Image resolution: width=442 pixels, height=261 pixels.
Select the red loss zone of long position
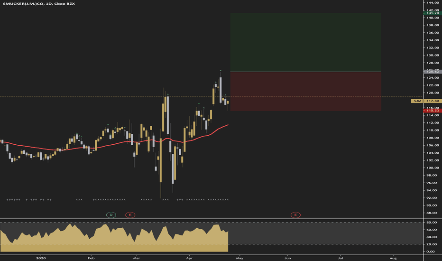(305, 91)
